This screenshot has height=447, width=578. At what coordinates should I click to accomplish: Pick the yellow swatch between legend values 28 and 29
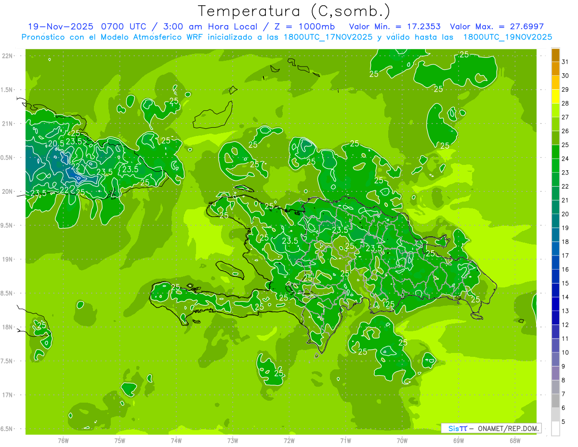pyautogui.click(x=555, y=96)
